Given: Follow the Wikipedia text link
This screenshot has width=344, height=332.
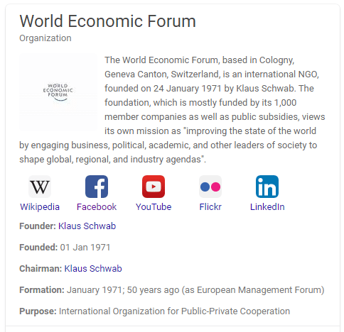Looking at the screenshot, I should [x=40, y=207].
